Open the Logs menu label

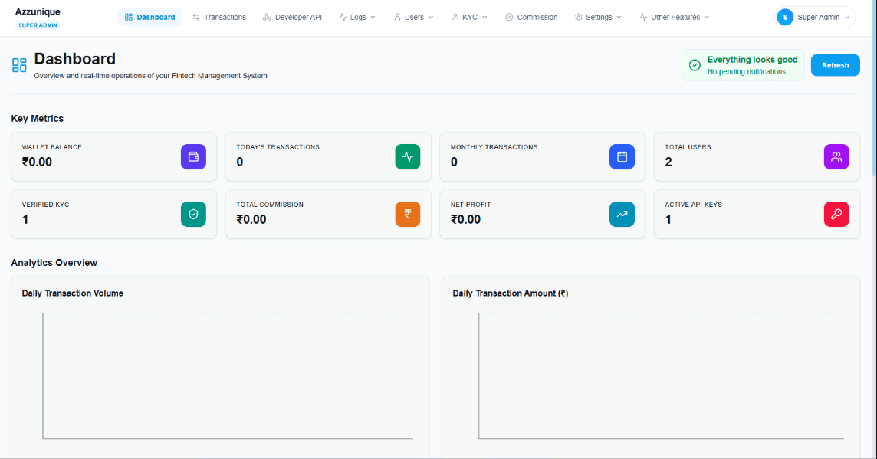358,18
